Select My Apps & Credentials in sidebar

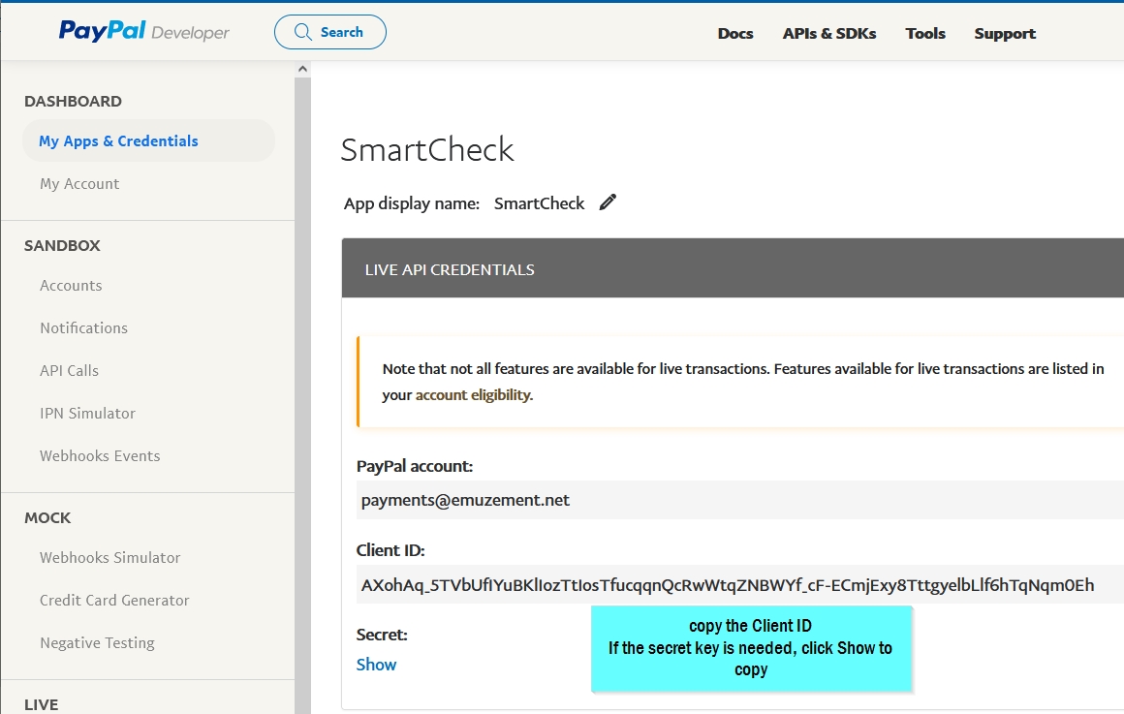148,141
